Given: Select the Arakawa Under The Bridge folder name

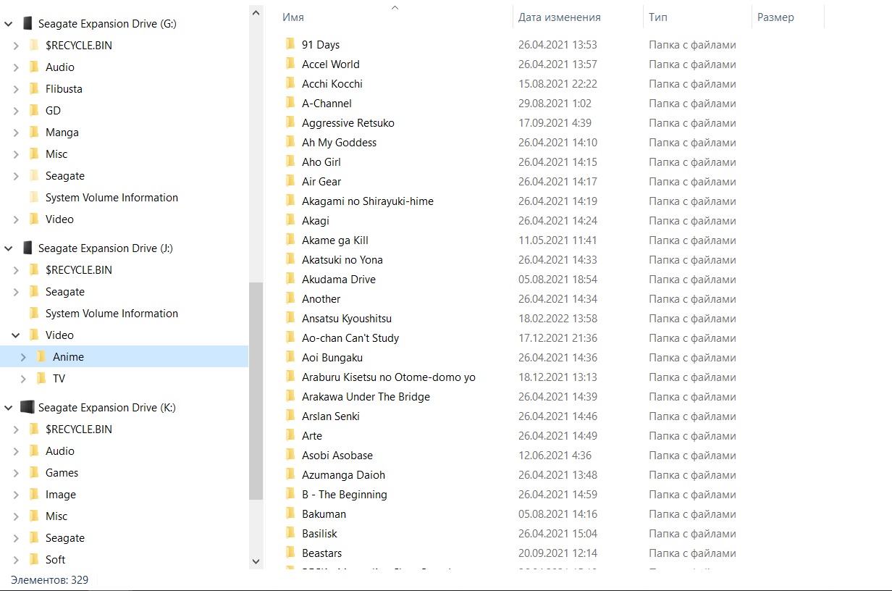Looking at the screenshot, I should (366, 397).
